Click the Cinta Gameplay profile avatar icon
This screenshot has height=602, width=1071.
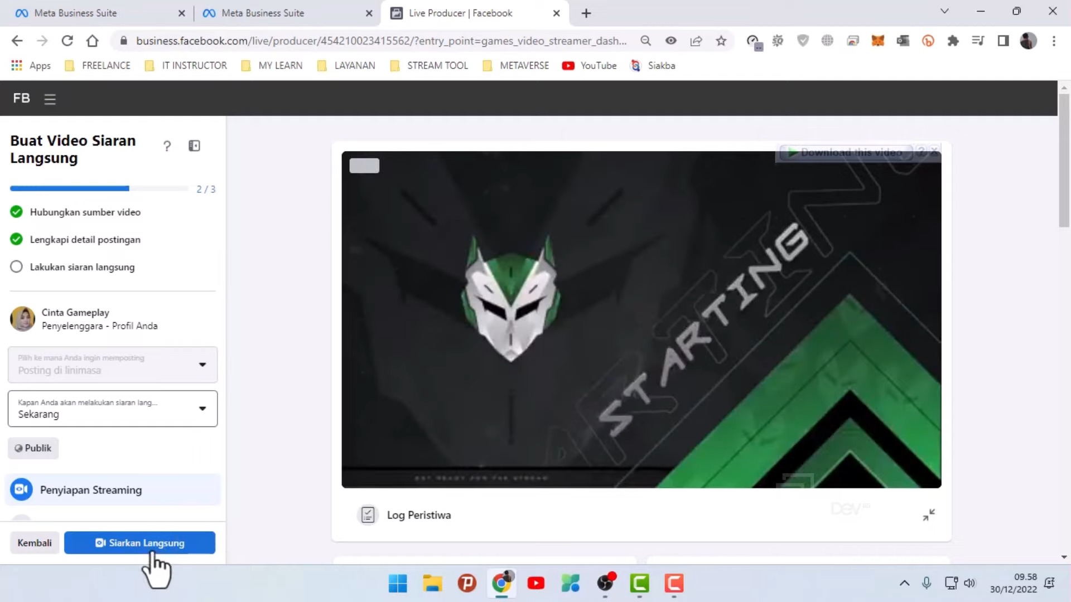coord(22,318)
